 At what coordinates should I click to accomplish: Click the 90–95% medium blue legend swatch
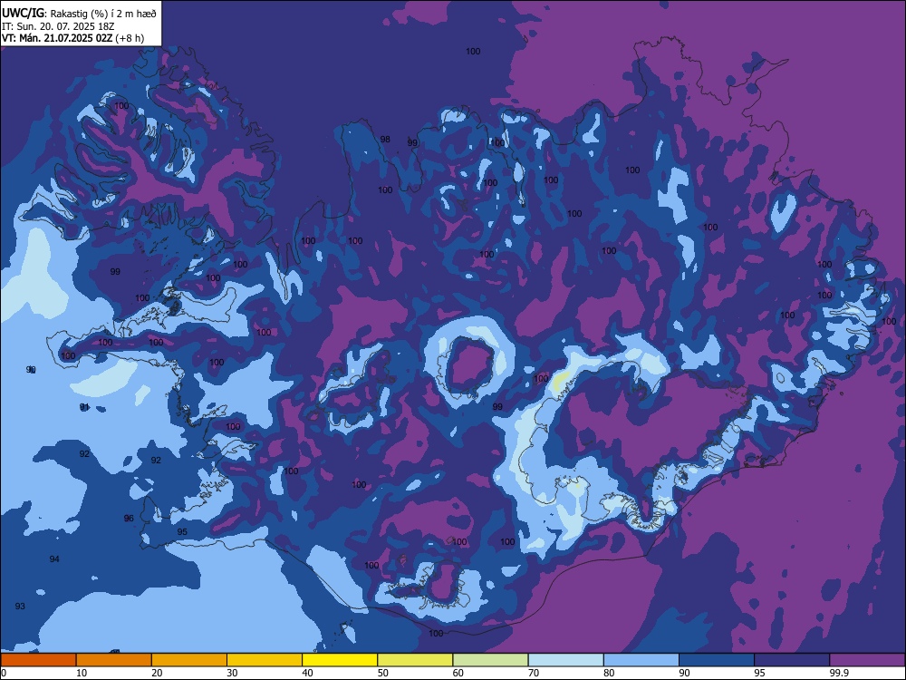[x=717, y=660]
